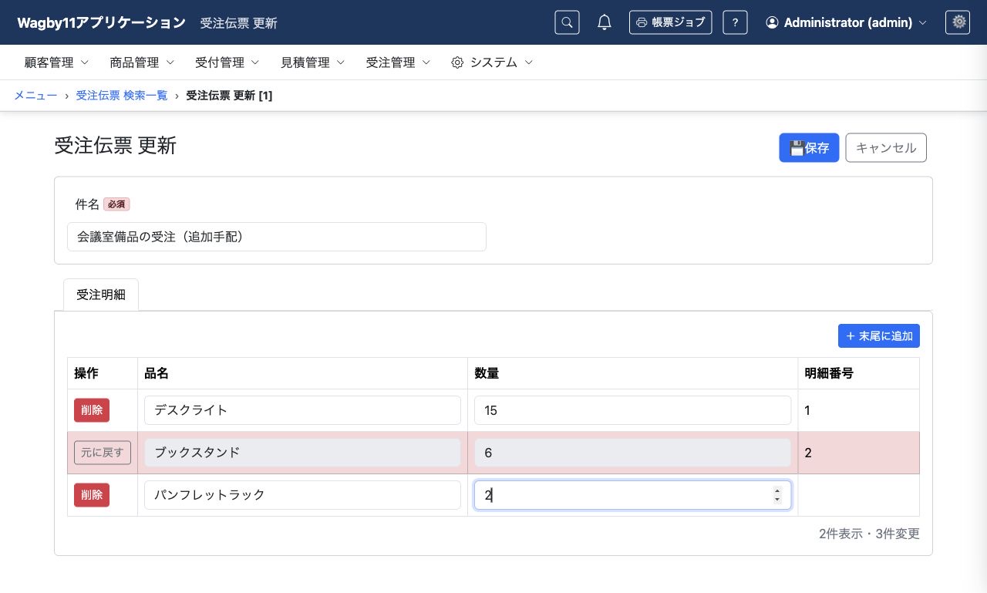Open the help question mark button
This screenshot has width=987, height=593.
click(x=735, y=22)
